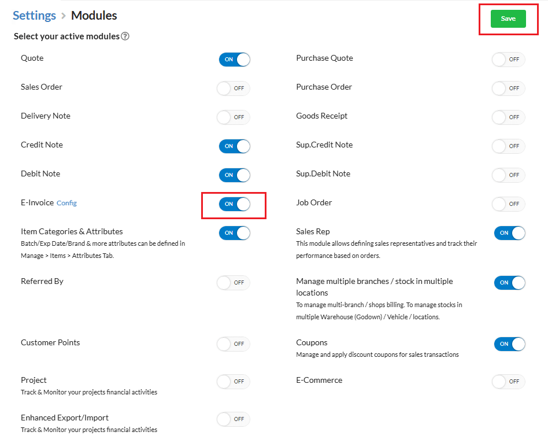
Task: Click the help icon beside active modules
Action: (125, 36)
